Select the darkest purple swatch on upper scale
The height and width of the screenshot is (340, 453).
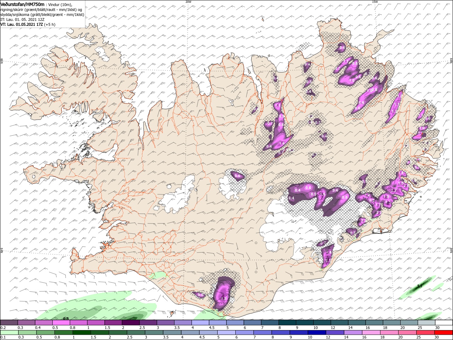coord(131,323)
